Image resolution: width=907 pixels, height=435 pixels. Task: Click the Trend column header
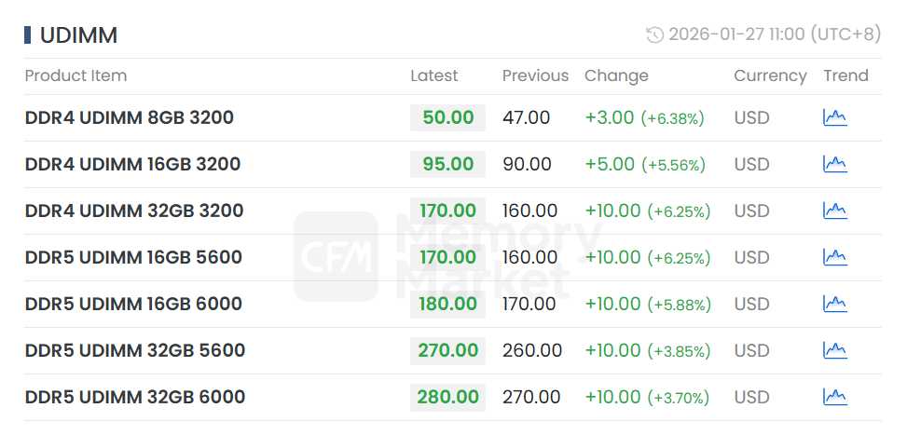(845, 75)
